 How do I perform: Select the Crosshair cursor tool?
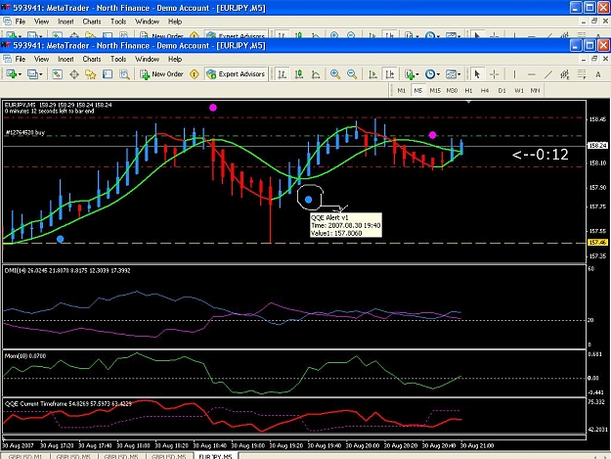494,74
